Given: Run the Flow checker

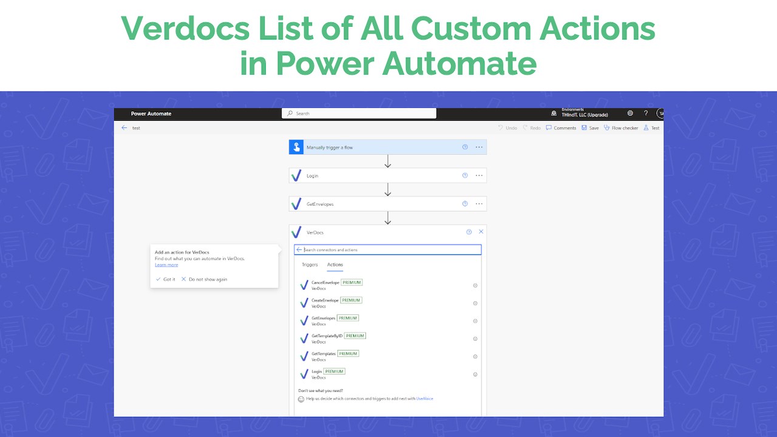Looking at the screenshot, I should click(621, 128).
